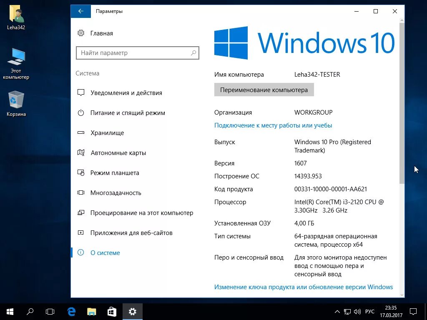This screenshot has height=320, width=427.
Task: Open the Store from the taskbar
Action: 112,311
